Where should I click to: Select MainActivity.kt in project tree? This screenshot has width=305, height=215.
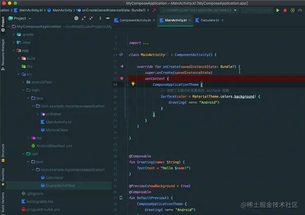pyautogui.click(x=56, y=122)
